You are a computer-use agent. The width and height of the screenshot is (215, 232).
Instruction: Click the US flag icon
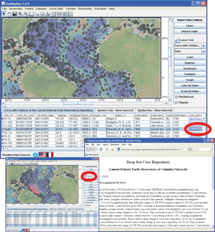click(x=42, y=155)
